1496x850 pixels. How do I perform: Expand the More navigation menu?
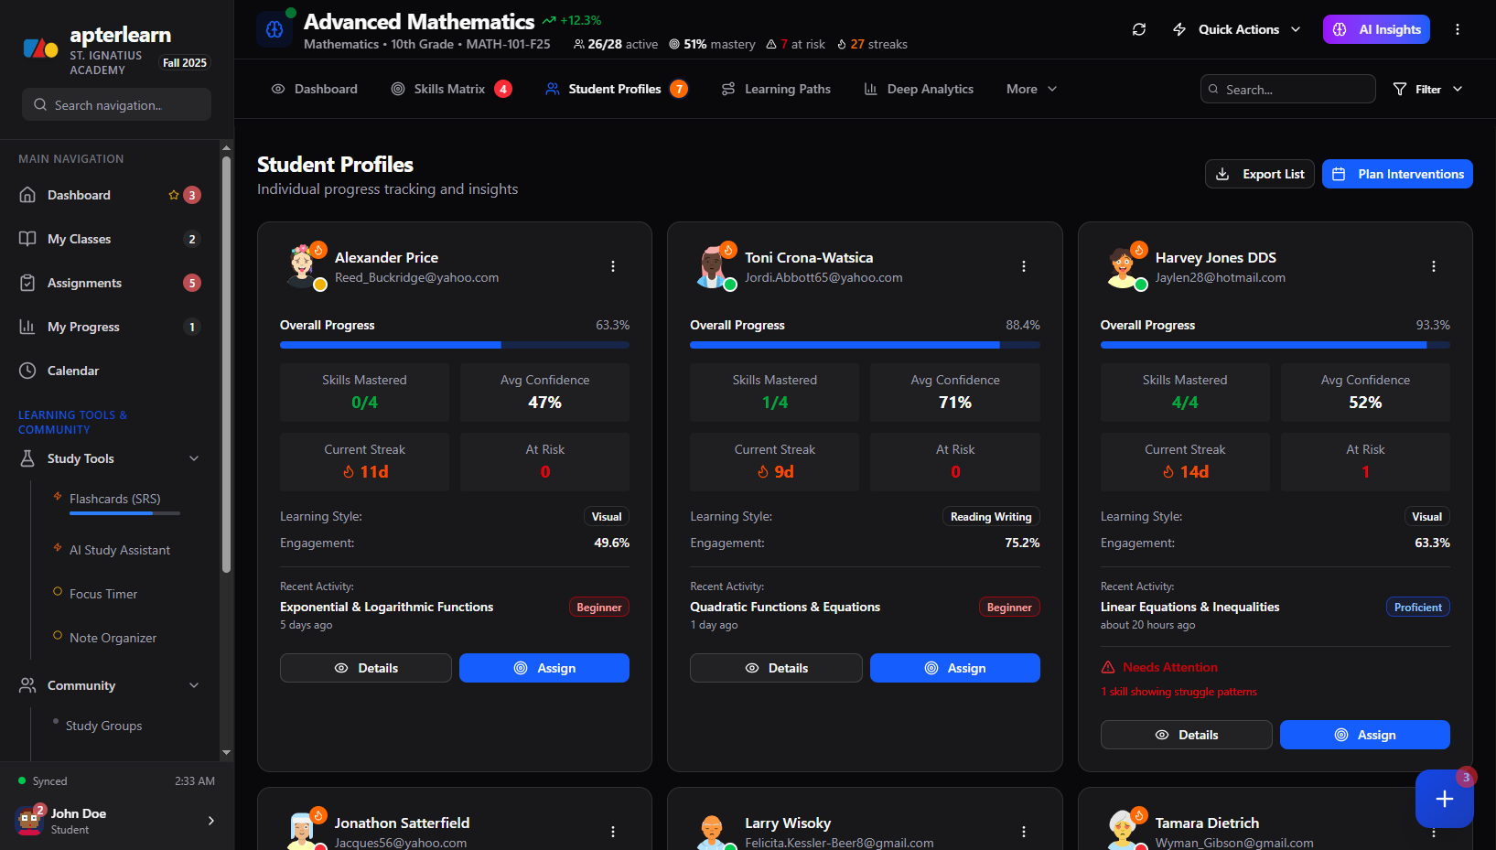pos(1030,89)
